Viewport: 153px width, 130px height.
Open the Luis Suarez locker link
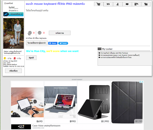[120, 55]
